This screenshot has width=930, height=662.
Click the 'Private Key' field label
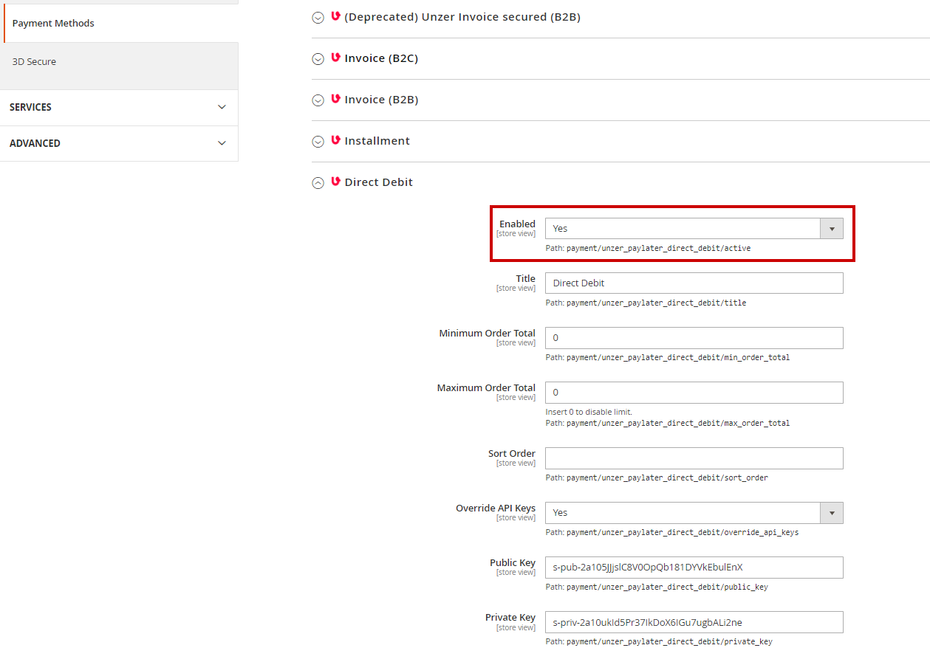tap(510, 618)
